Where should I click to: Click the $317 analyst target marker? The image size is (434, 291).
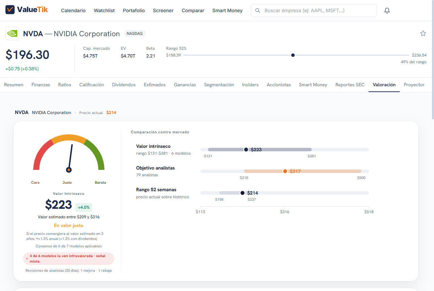pyautogui.click(x=285, y=171)
